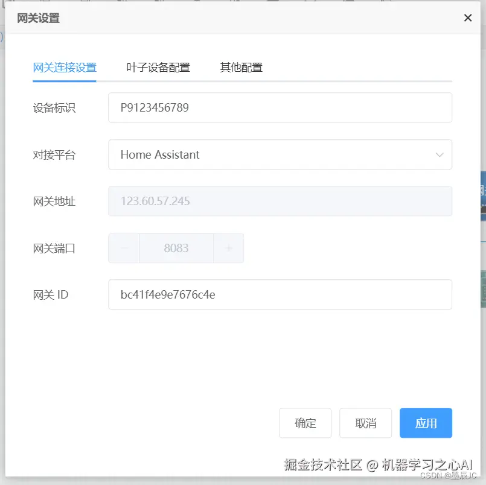486x485 pixels.
Task: Select the 网关连接设置 tab
Action: pyautogui.click(x=64, y=68)
